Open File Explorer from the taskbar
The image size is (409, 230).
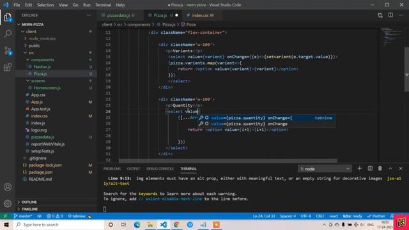tap(150, 224)
